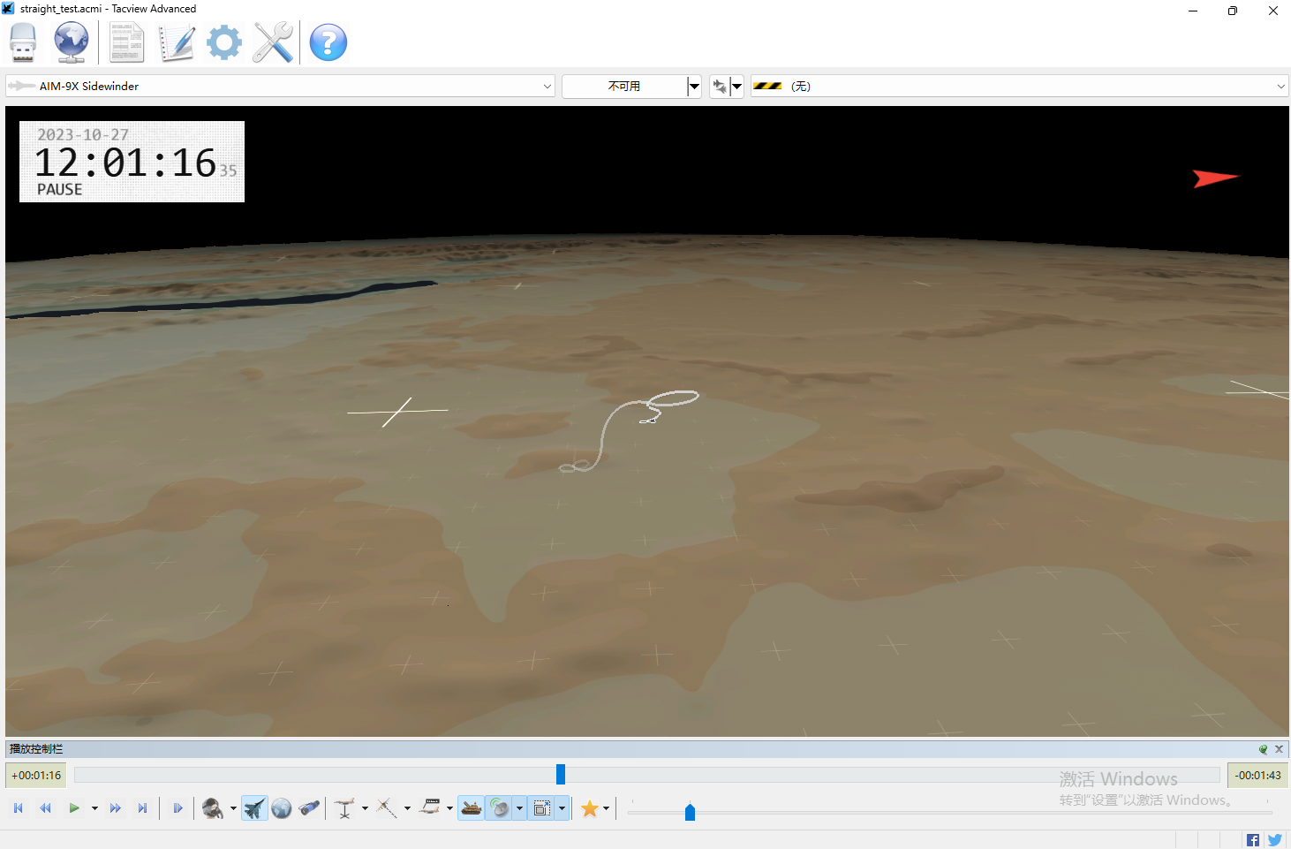Toggle the tank ground objects filter
This screenshot has height=849, width=1291.
coord(472,808)
